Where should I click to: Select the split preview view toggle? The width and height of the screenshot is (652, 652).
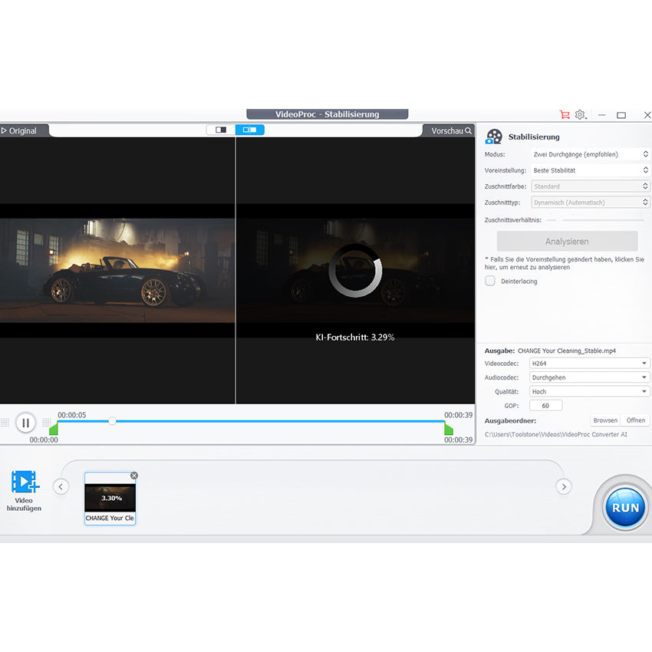249,130
